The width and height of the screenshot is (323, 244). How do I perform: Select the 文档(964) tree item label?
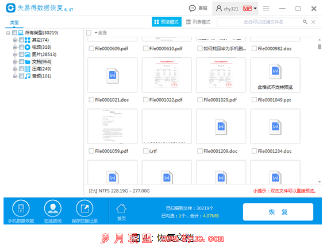coord(41,61)
